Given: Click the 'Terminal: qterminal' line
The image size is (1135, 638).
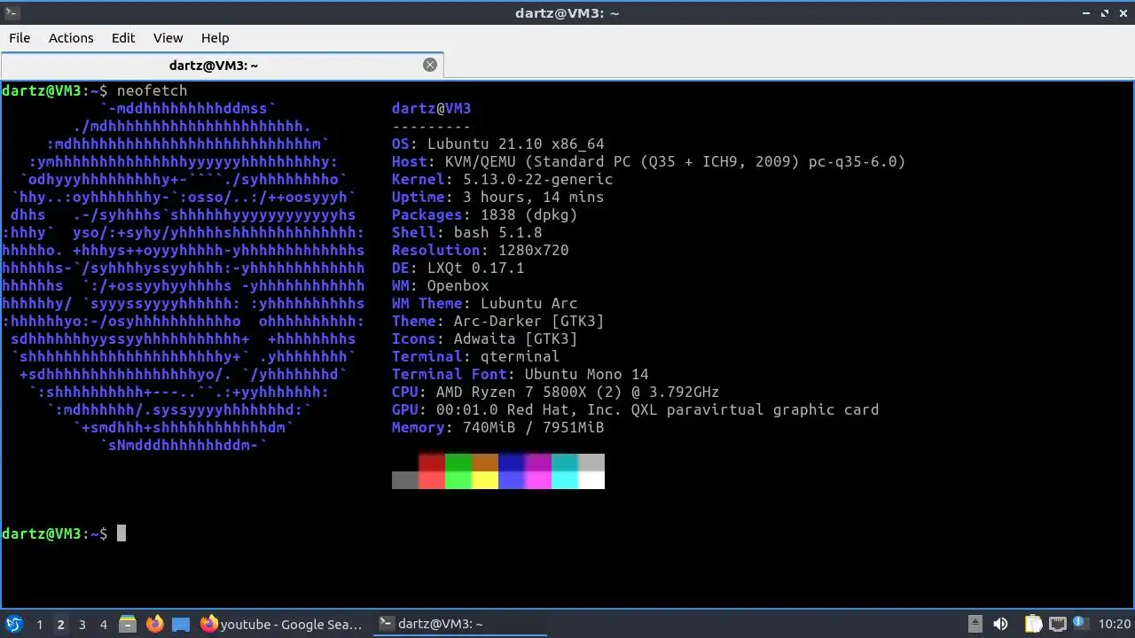Looking at the screenshot, I should [475, 356].
